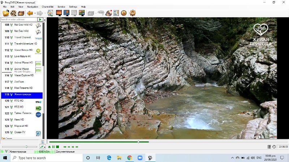289x162 pixels.
Task: Skip to previous with the leftmost skip button
Action: 65,147
